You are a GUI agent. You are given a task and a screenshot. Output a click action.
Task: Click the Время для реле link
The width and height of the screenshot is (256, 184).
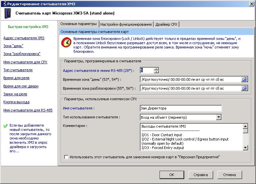click(x=16, y=78)
